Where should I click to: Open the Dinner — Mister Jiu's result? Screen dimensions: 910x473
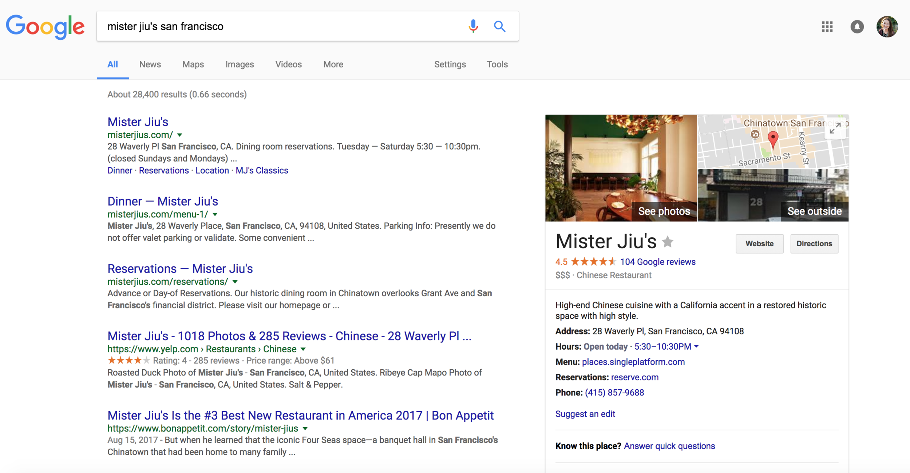(163, 201)
